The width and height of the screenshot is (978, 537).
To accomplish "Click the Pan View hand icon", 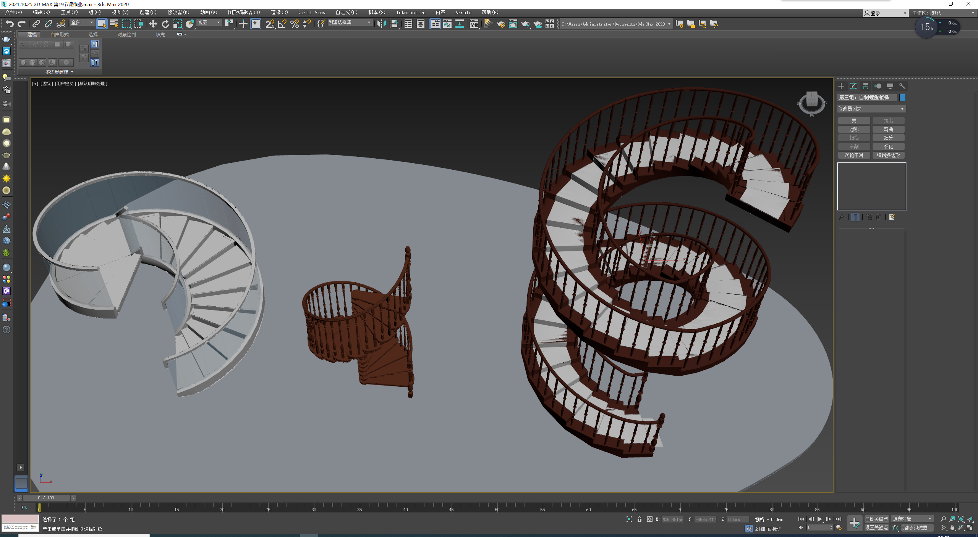I will [952, 528].
